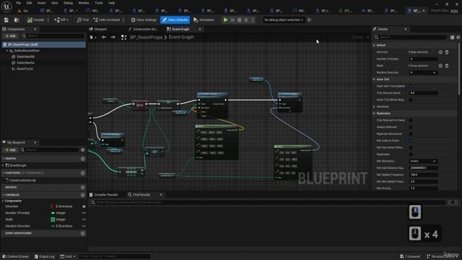Delete all Direction map elements
462x260 pixels.
coord(447,52)
